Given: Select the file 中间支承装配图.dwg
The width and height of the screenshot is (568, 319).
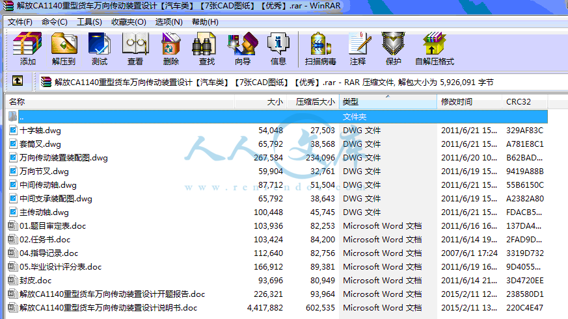Looking at the screenshot, I should pos(56,199).
